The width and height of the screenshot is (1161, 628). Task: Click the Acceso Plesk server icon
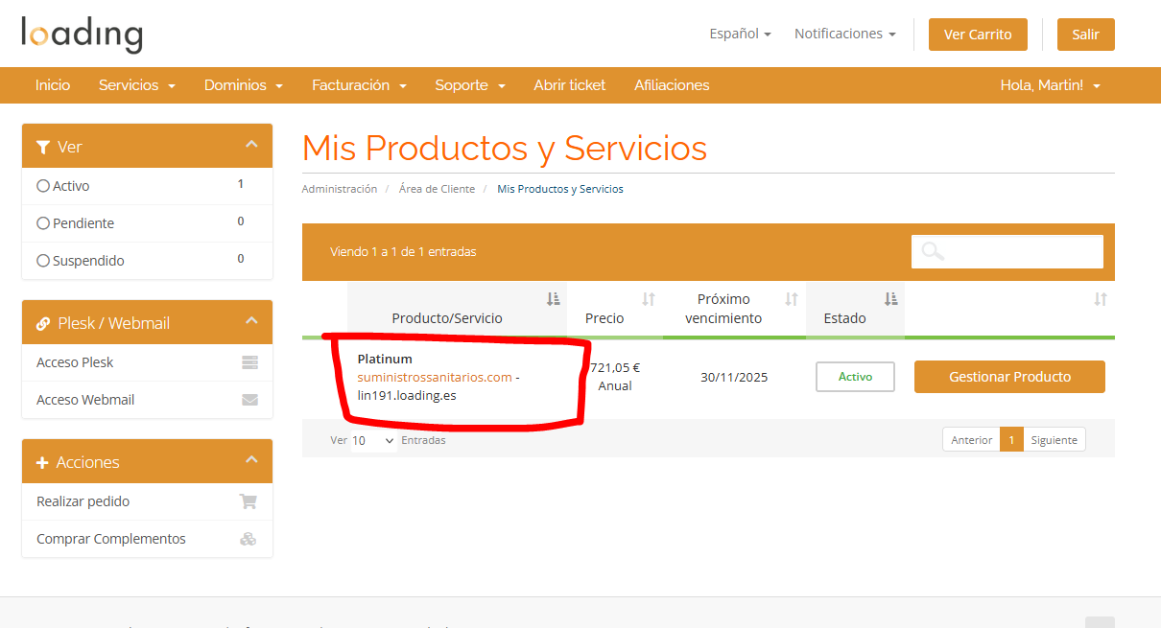[249, 362]
